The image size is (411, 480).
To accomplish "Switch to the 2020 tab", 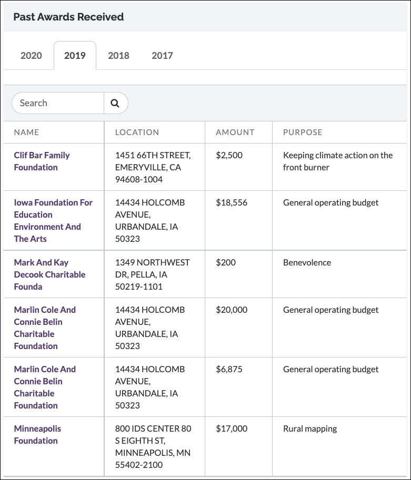I will click(29, 56).
